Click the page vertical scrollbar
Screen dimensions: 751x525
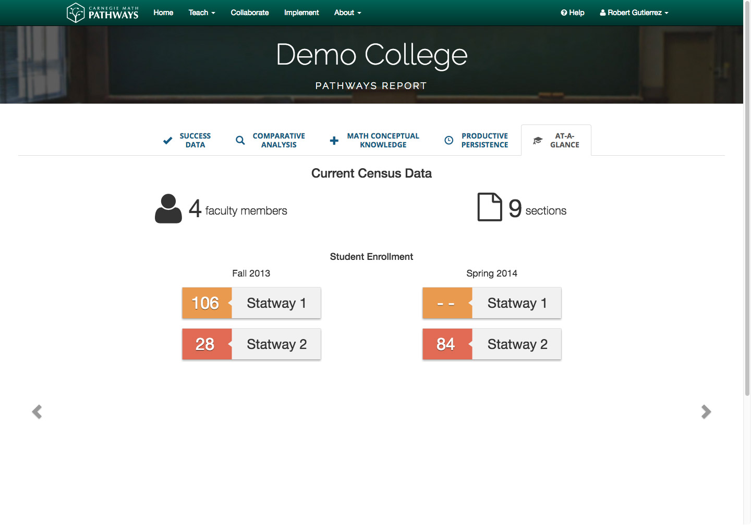click(x=747, y=198)
